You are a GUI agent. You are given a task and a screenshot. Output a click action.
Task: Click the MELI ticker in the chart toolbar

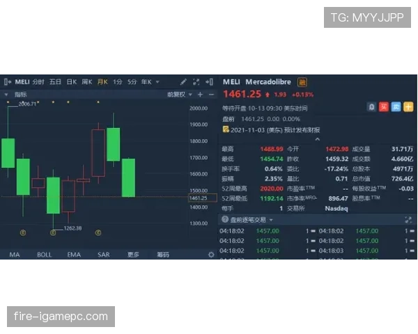click(22, 82)
